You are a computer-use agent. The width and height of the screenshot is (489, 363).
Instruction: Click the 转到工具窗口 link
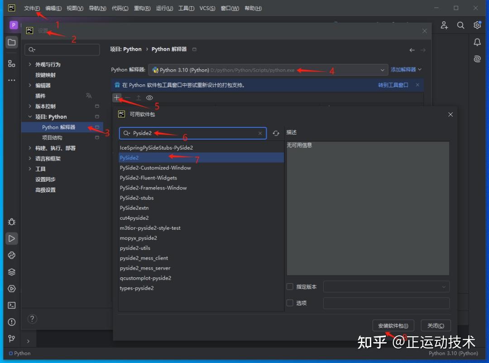click(393, 85)
